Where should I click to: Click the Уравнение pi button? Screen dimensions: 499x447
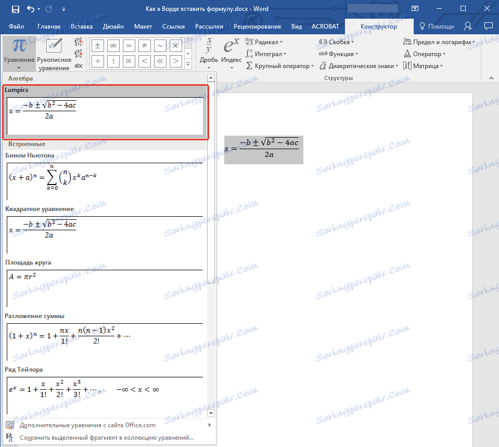[19, 54]
